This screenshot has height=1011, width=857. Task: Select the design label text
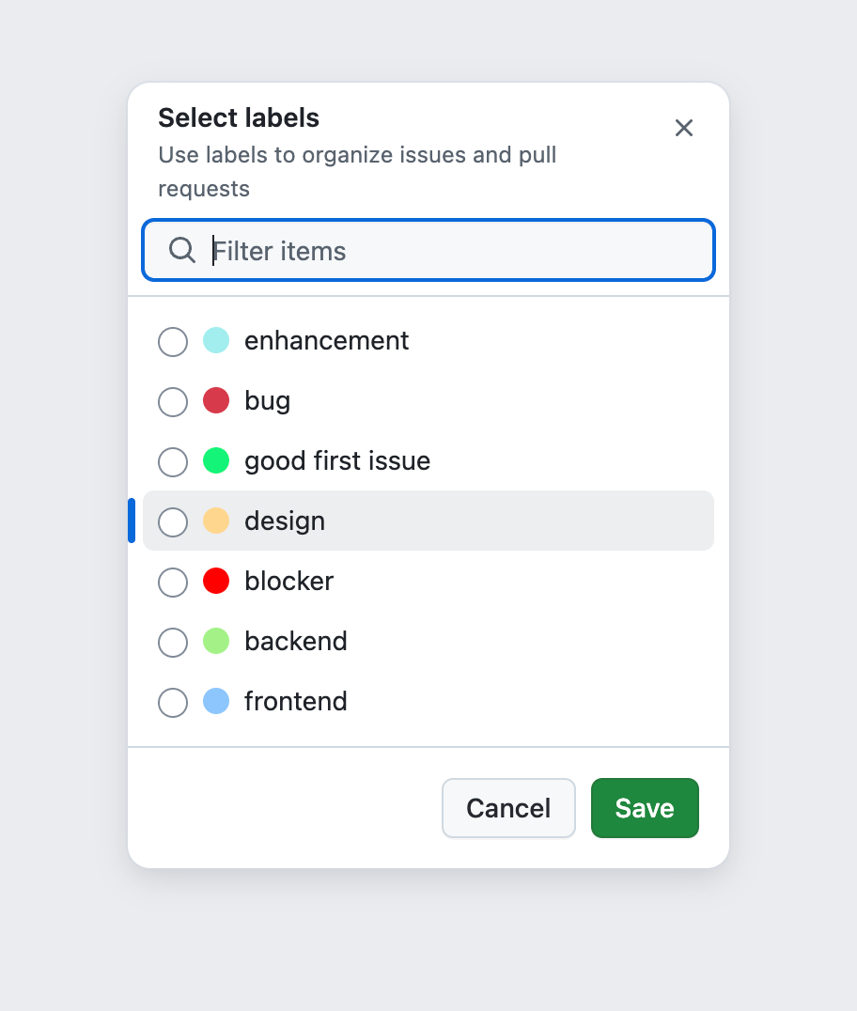click(285, 521)
